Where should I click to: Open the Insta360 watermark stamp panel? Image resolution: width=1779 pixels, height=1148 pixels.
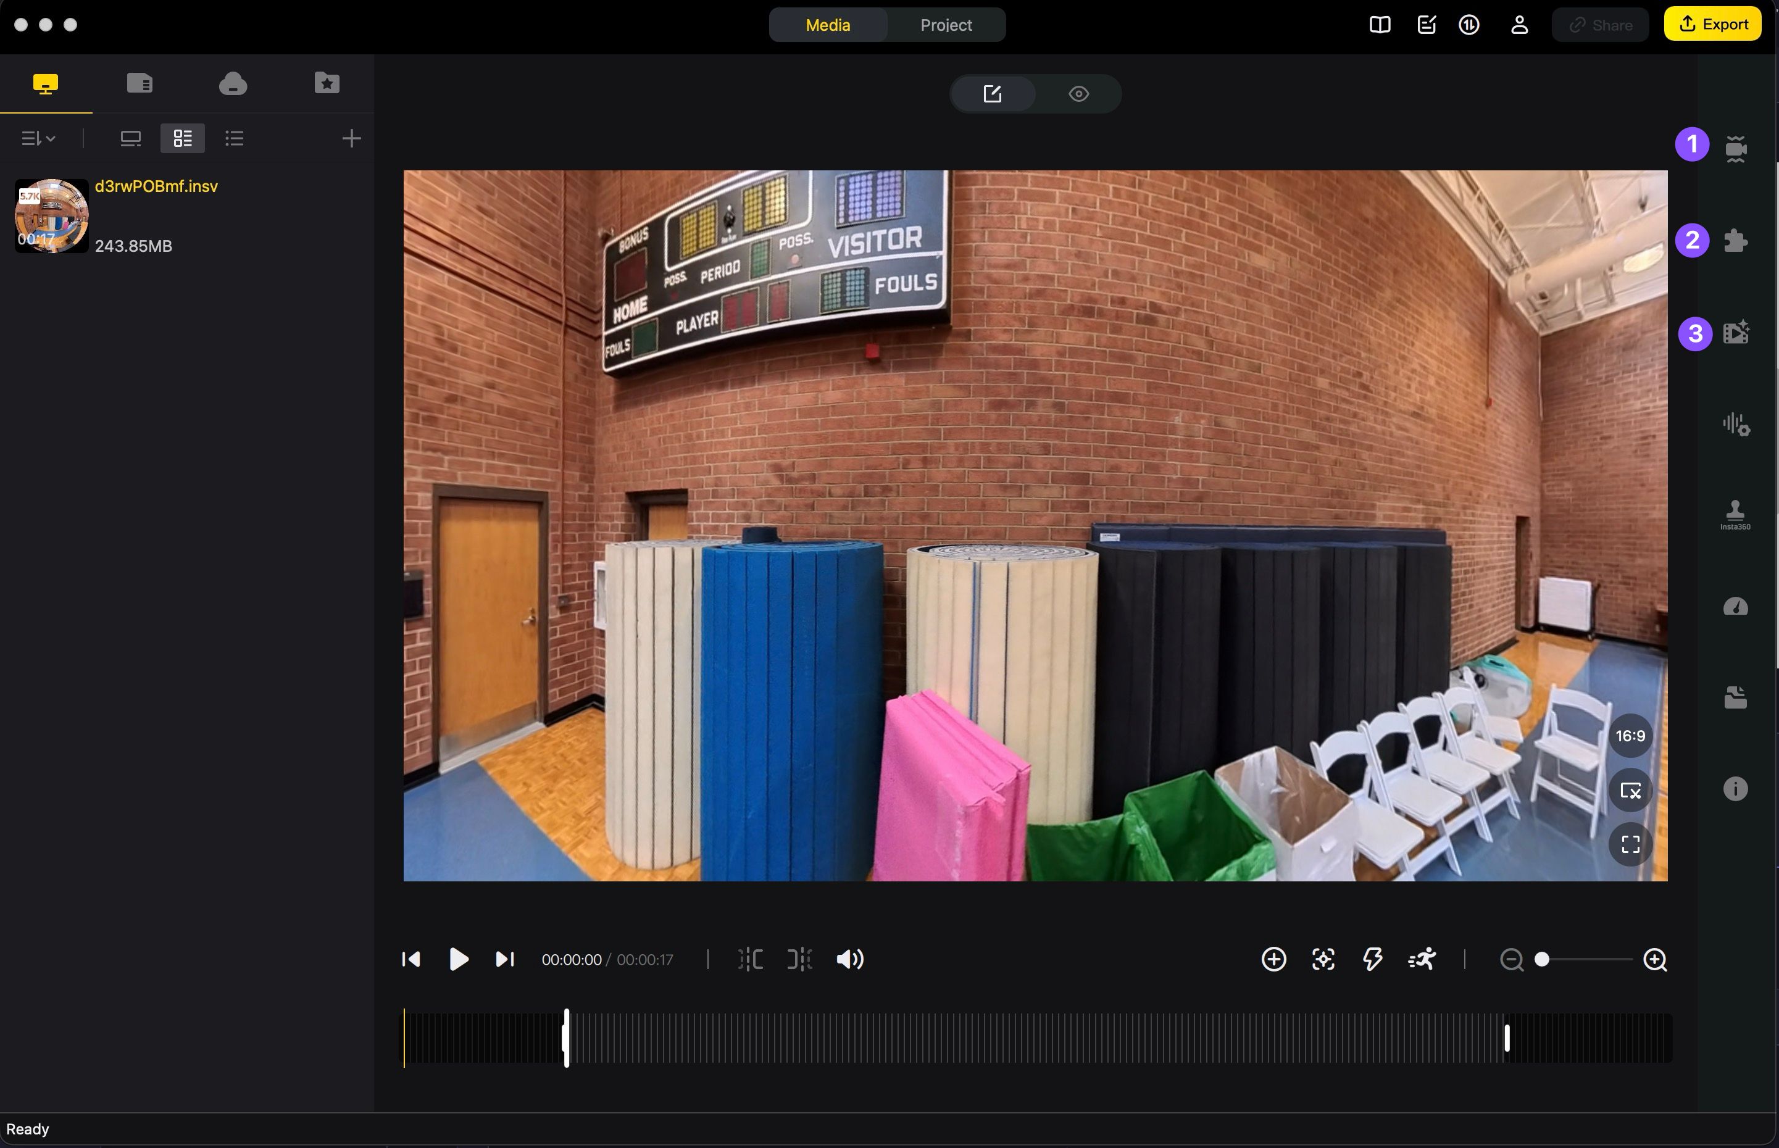coord(1735,514)
